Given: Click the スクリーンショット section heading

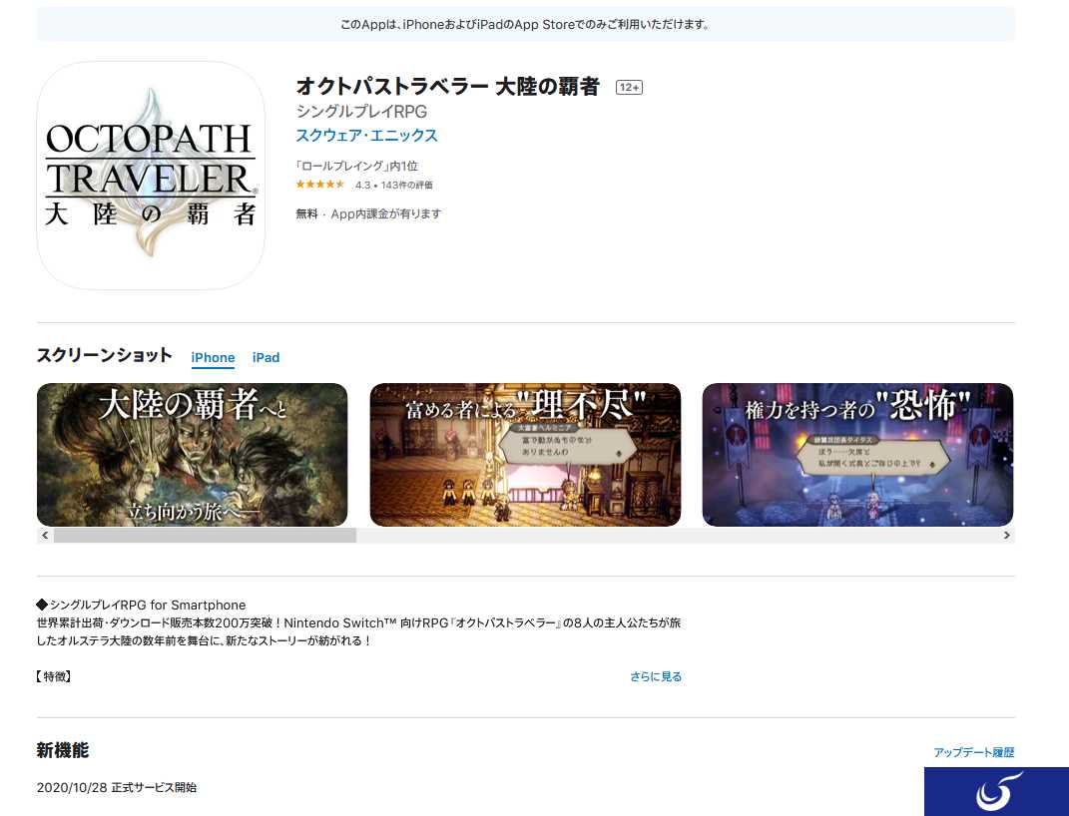Looking at the screenshot, I should click(x=105, y=355).
